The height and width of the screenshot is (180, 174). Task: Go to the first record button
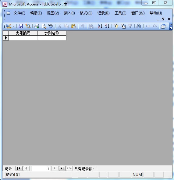(19, 168)
